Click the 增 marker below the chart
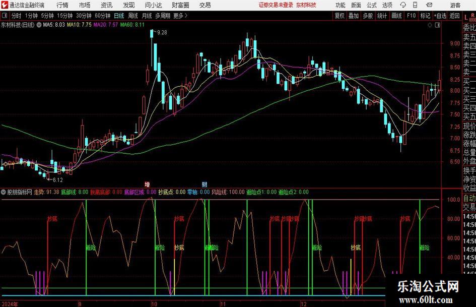 click(147, 185)
